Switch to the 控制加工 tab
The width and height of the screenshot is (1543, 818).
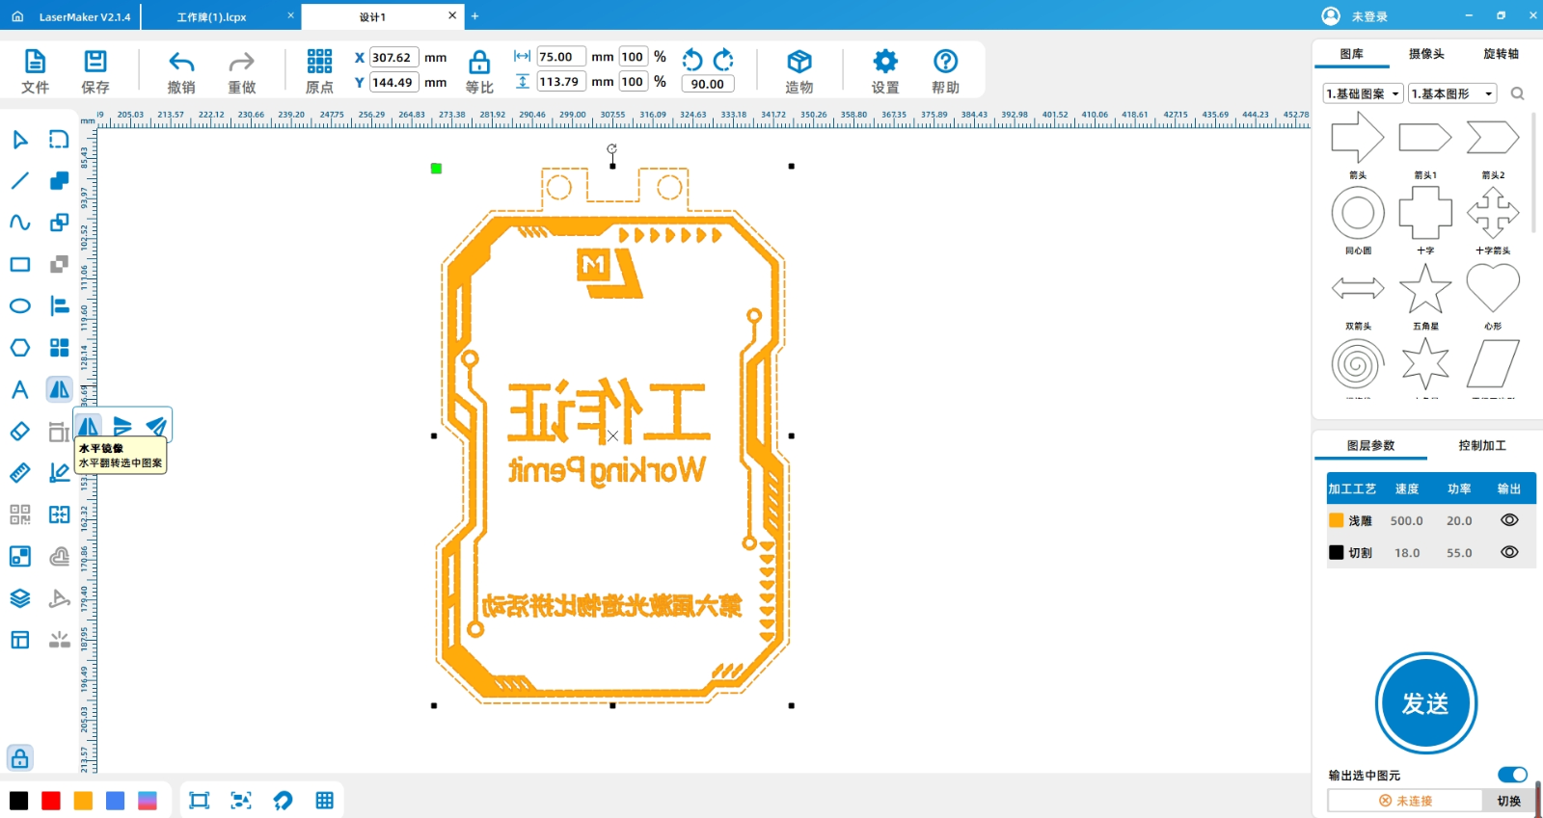click(1482, 445)
